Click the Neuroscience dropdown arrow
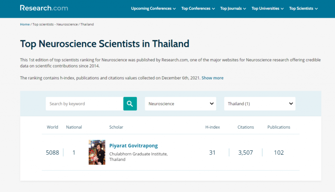Screen dimensions: 335x192 coord(212,104)
